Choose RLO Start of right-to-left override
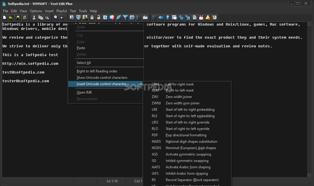This screenshot has width=314, height=186. pyautogui.click(x=187, y=129)
